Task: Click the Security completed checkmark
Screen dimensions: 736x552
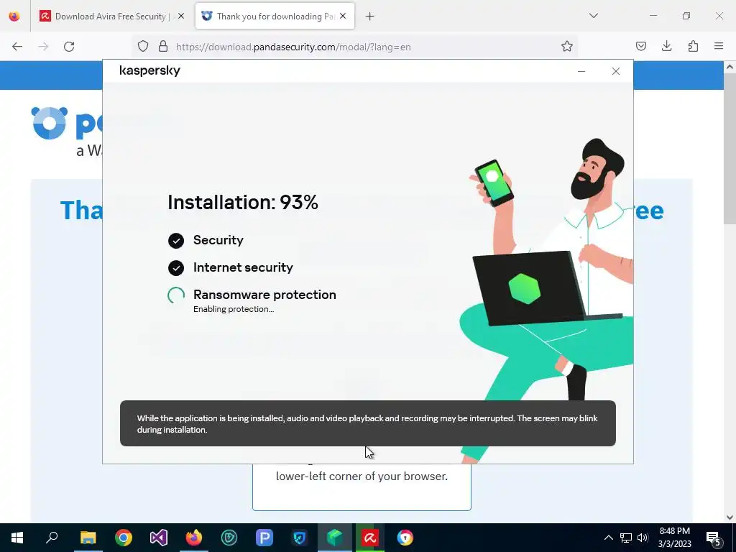Action: tap(176, 241)
